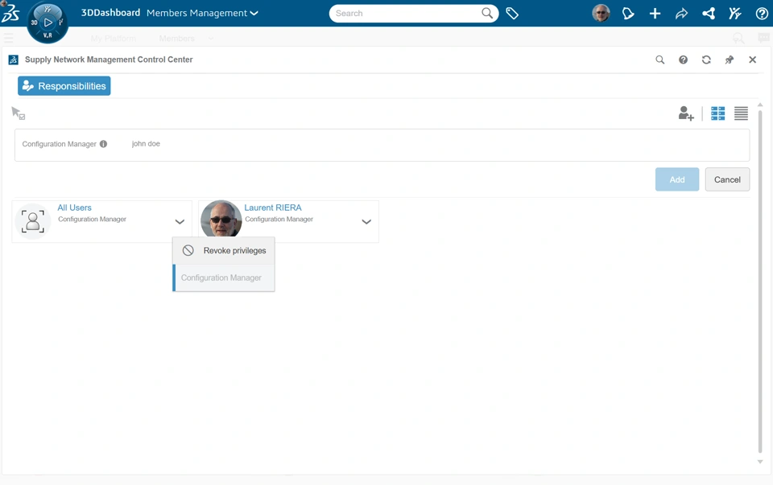Select Revoke privileges menu entry

coord(224,251)
